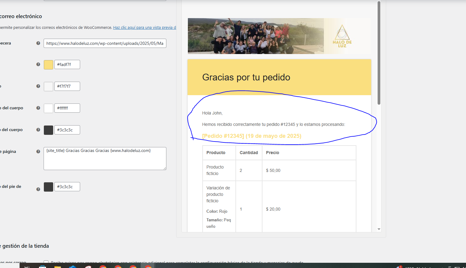
Task: Click the 'correo electrónico' section heading
Action: (x=21, y=16)
